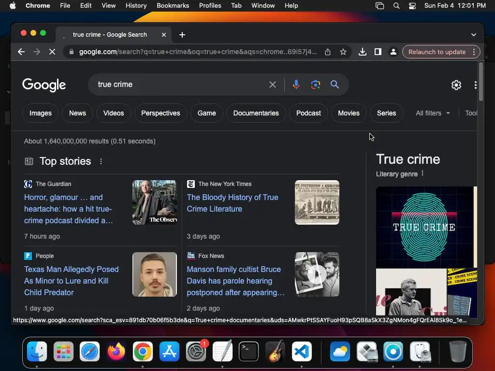
Task: Open the True Crime fingerprint image
Action: [424, 227]
